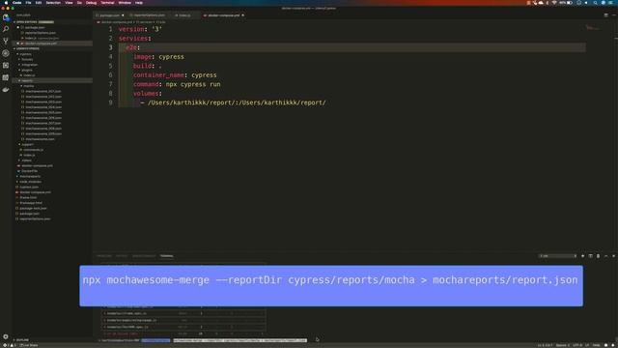Maximize the terminal panel with the chevron icon
Image resolution: width=618 pixels, height=348 pixels.
click(605, 256)
